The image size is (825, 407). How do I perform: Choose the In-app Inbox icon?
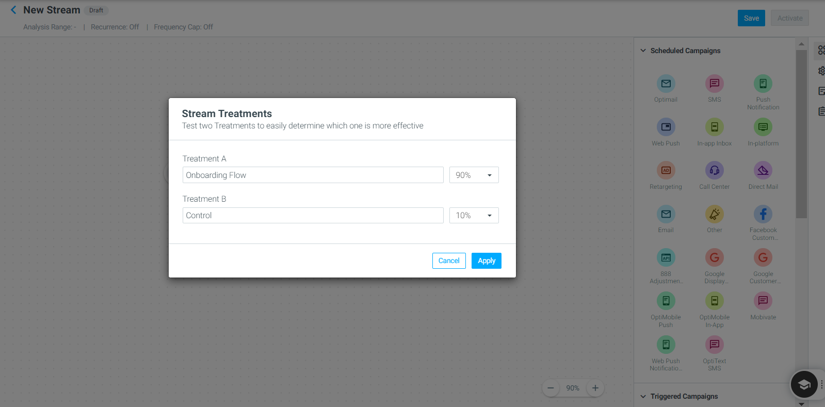pos(714,127)
